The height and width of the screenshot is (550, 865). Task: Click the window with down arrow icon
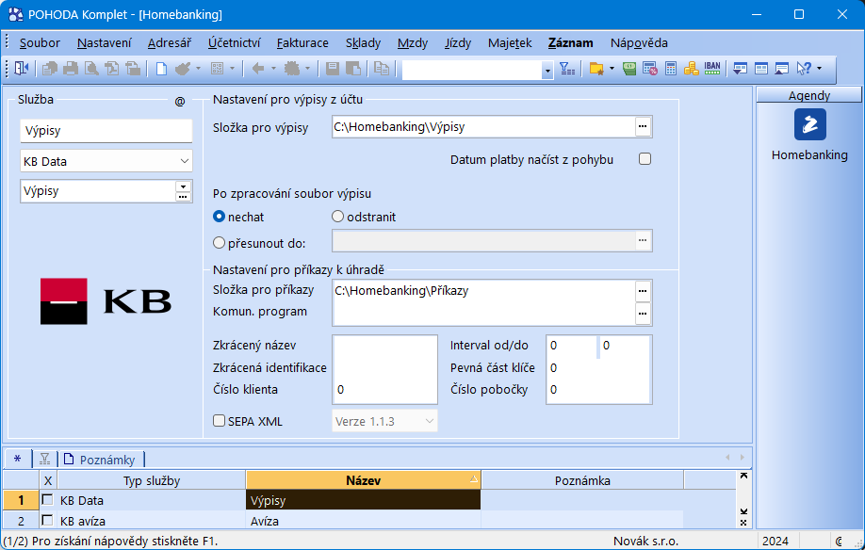pyautogui.click(x=741, y=69)
